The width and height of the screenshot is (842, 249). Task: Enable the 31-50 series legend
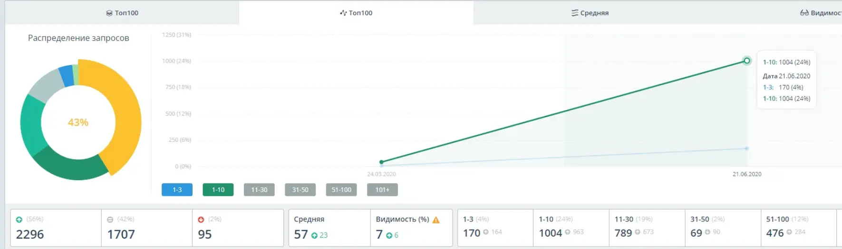click(x=300, y=190)
